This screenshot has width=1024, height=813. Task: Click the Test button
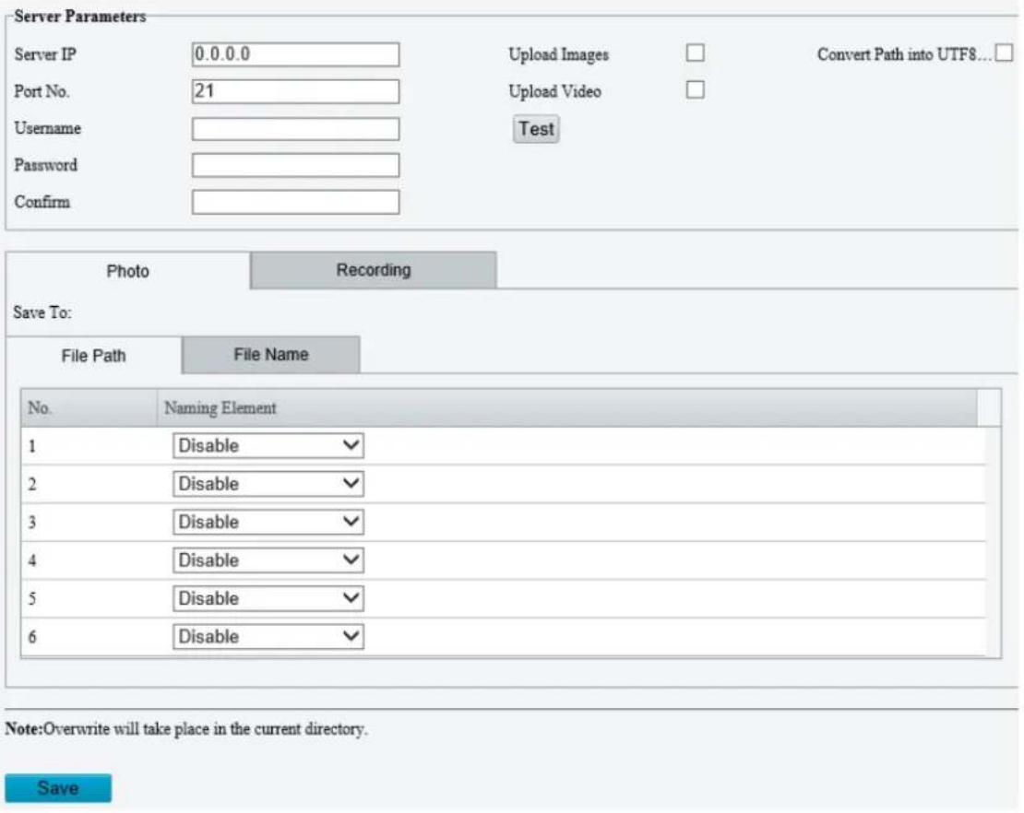(x=536, y=129)
